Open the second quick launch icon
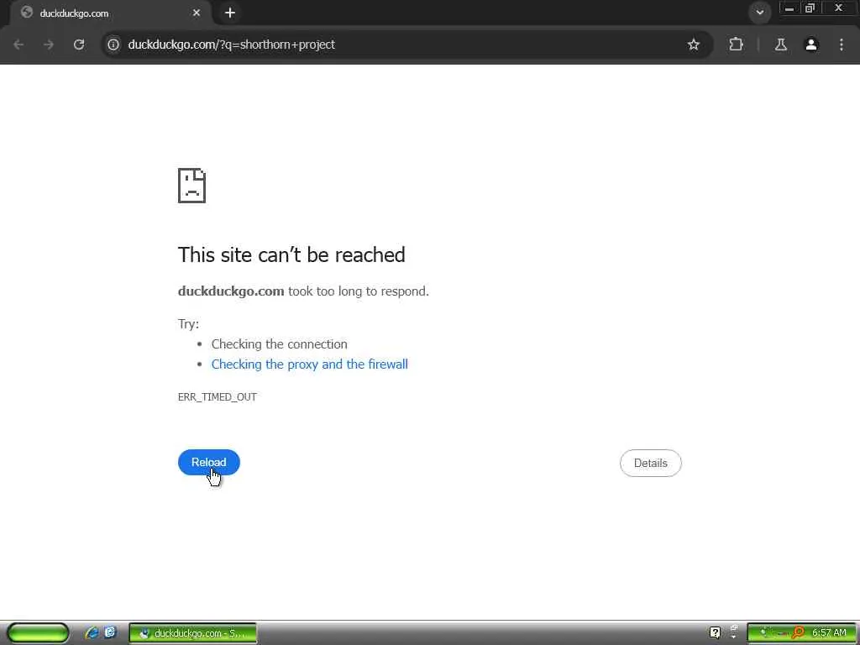 coord(110,632)
